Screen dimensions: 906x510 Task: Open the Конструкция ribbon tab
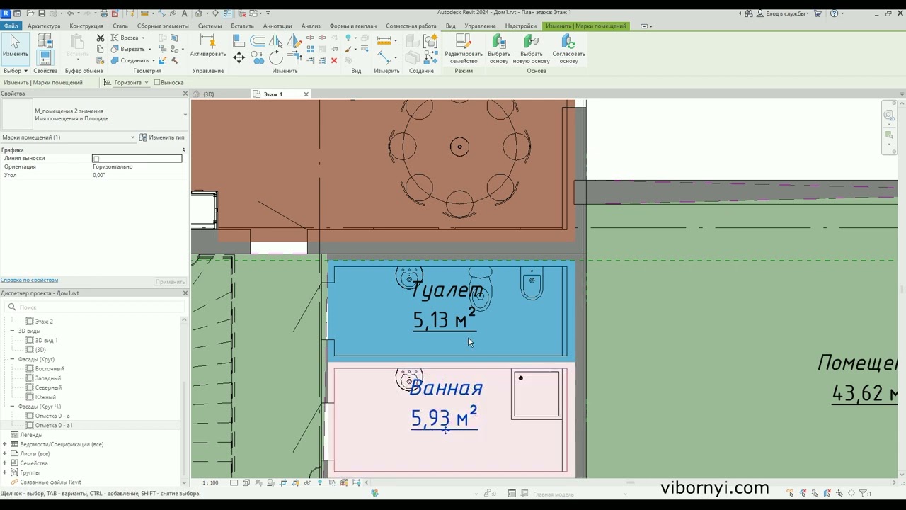86,26
